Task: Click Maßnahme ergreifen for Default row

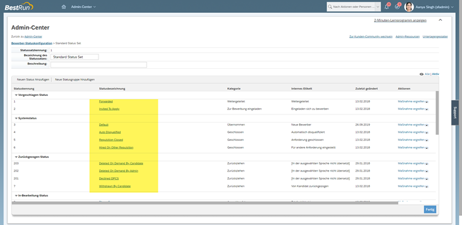Action: click(411, 125)
